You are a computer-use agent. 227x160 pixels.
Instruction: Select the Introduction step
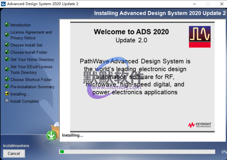[x=20, y=25]
